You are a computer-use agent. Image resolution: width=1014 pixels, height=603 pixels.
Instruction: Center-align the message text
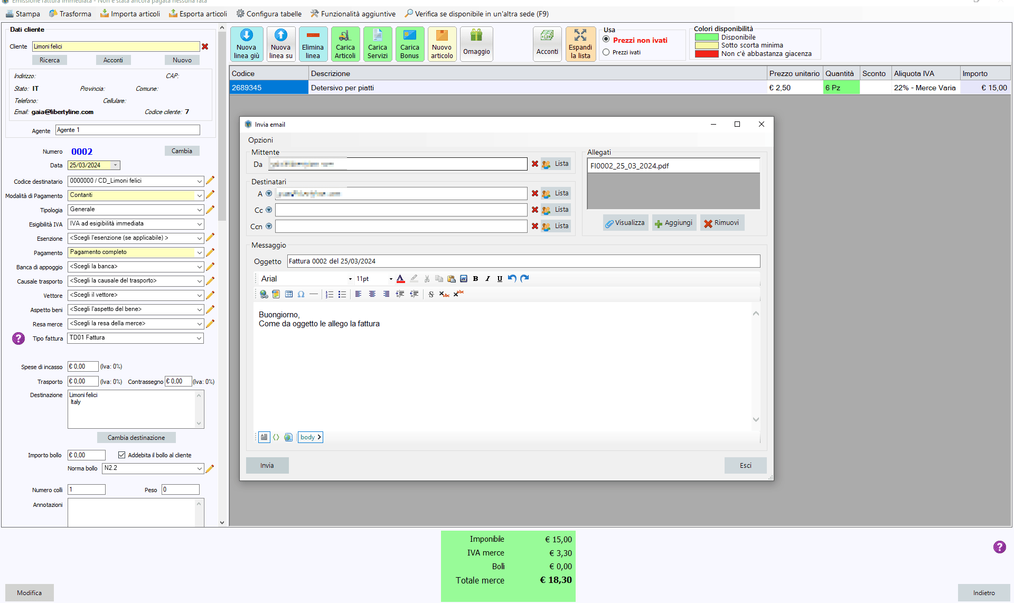click(372, 294)
